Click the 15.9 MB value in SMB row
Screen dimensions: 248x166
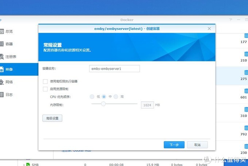pyautogui.click(x=152, y=165)
